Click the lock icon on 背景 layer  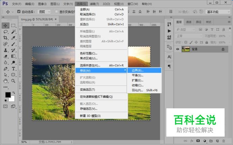click(223, 49)
